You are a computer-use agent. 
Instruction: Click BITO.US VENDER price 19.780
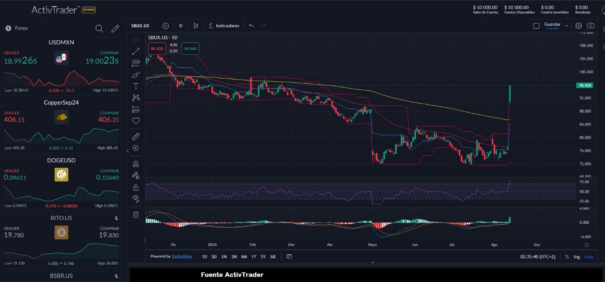(14, 235)
